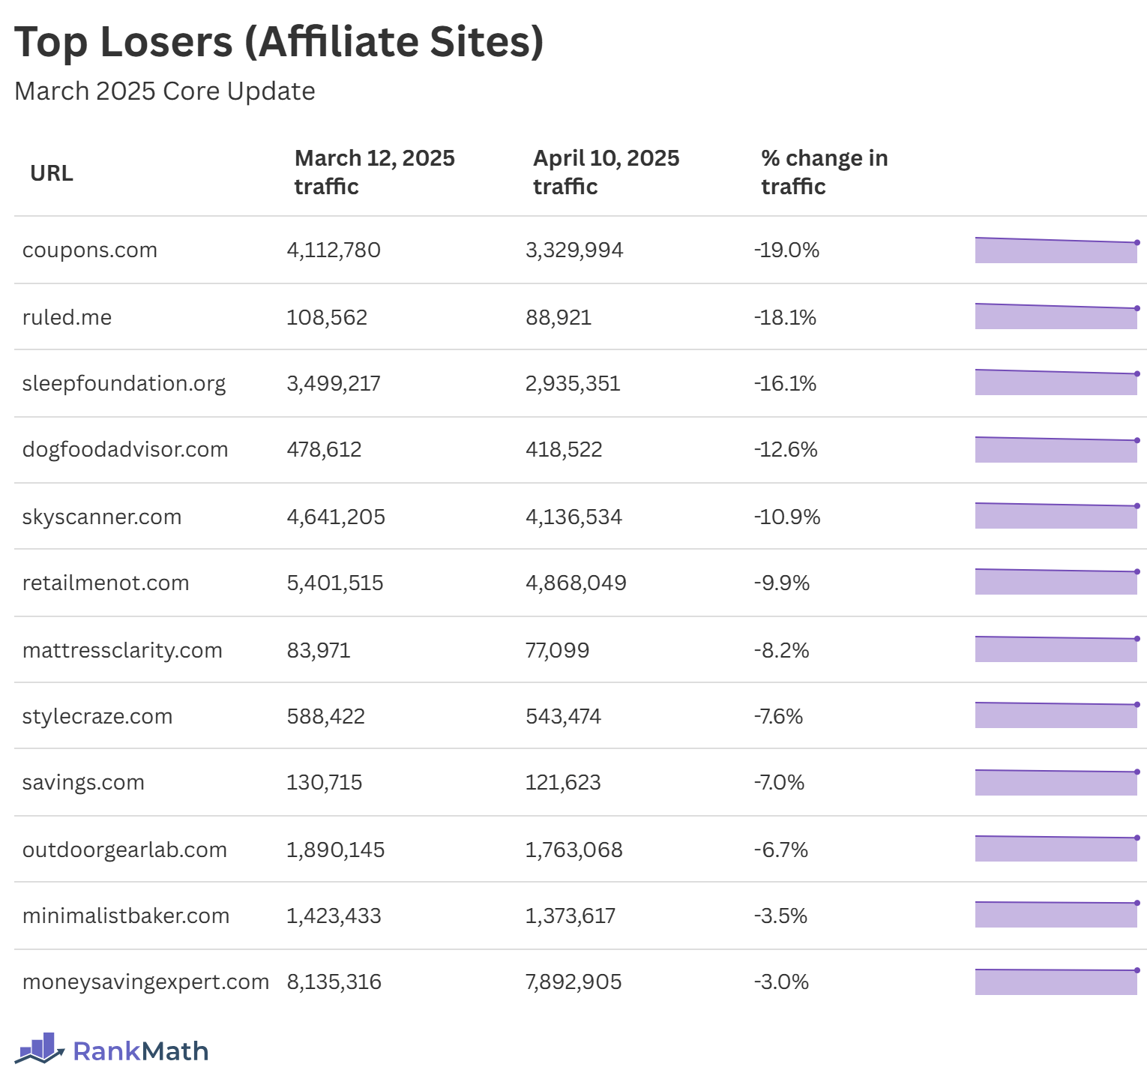This screenshot has width=1147, height=1085.
Task: Click the 5,401,515 traffic value
Action: tap(335, 583)
